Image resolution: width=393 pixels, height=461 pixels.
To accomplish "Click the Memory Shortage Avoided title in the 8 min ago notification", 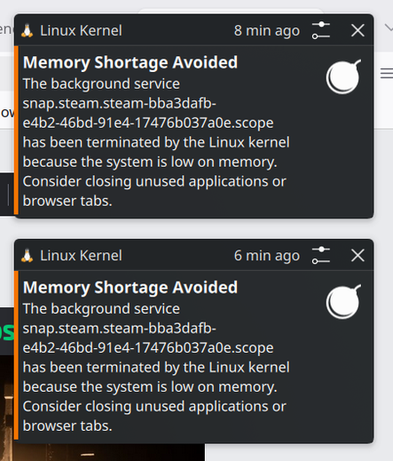I will click(x=130, y=62).
